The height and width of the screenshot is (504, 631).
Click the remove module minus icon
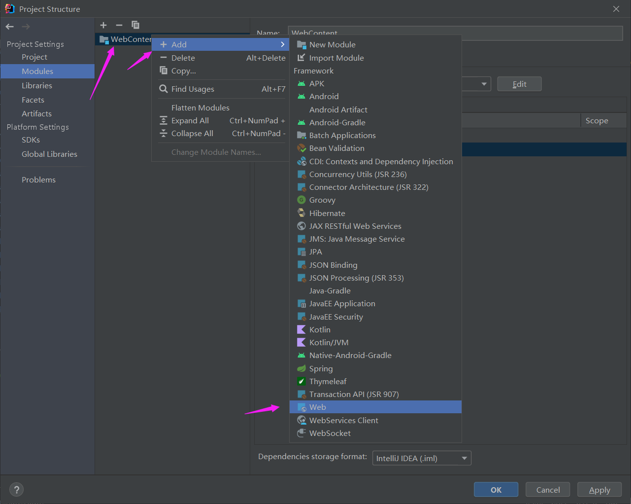[x=119, y=25]
